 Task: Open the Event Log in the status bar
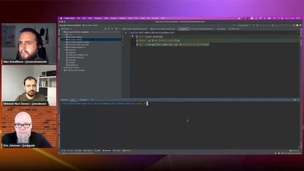294,151
